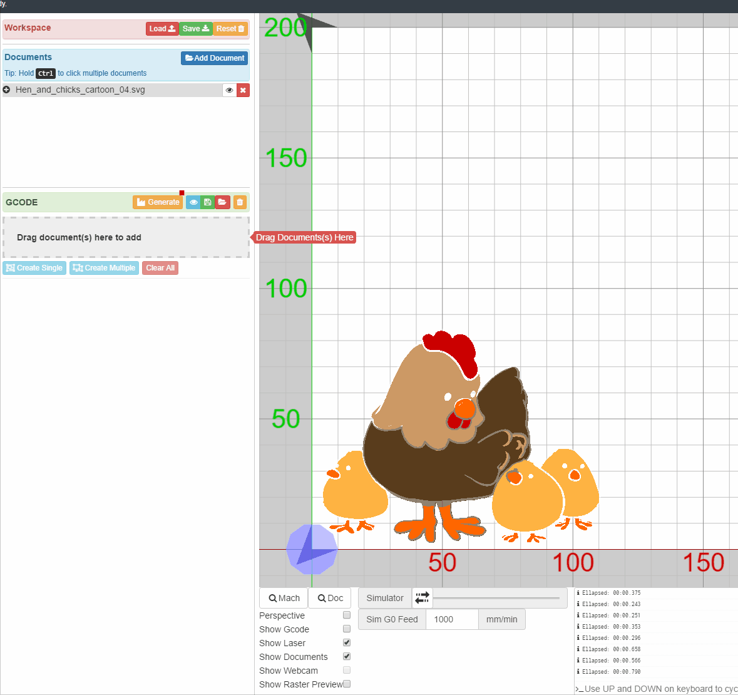Load a saved workspace file
This screenshot has height=695, width=738.
click(x=162, y=29)
